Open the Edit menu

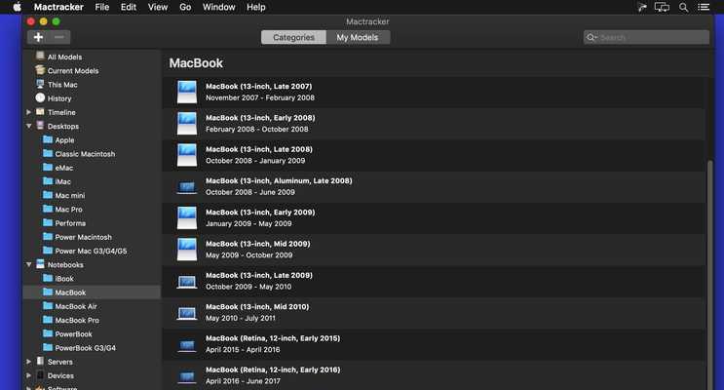tap(129, 7)
